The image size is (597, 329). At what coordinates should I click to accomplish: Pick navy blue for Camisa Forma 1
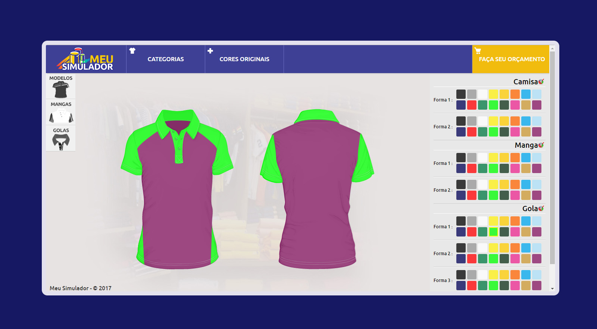461,105
